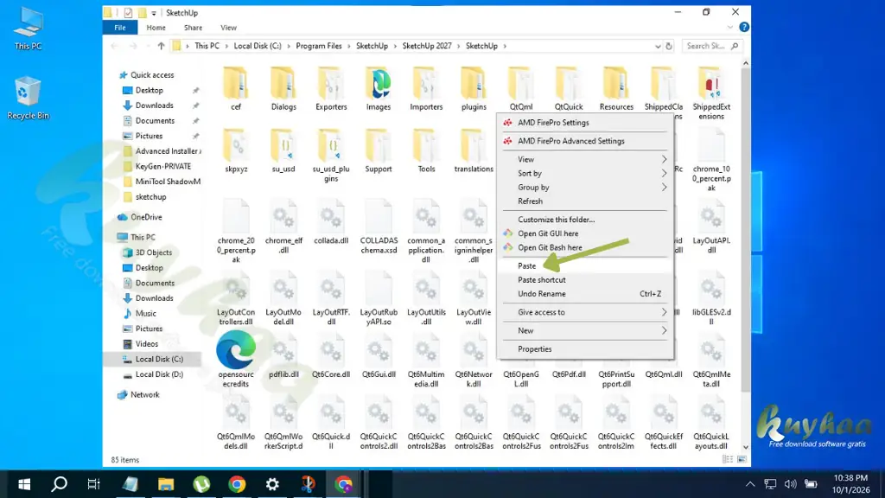Show hidden system tray icons
Screen dimensions: 885x498
pyautogui.click(x=750, y=484)
